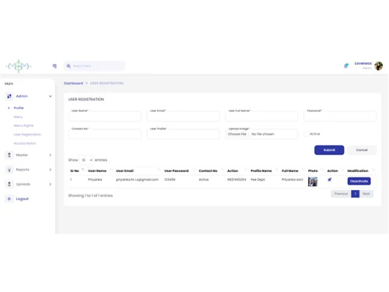Open the Menu Rights sidebar item

click(x=23, y=125)
